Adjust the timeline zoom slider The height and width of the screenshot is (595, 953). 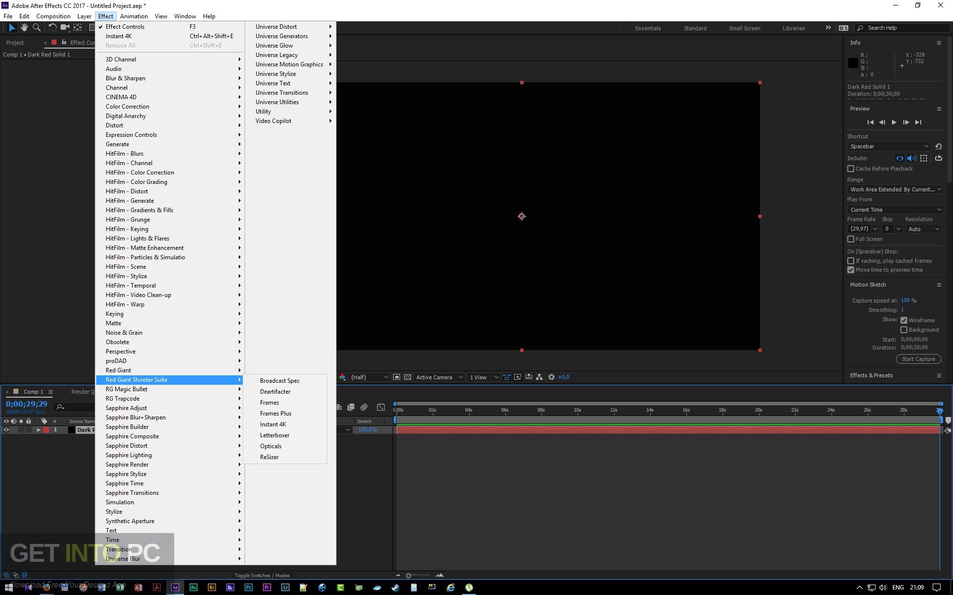click(x=408, y=576)
